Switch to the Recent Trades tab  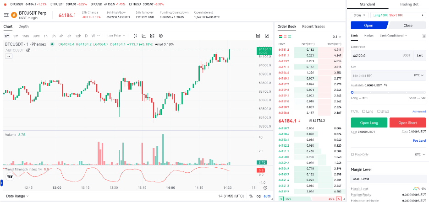click(x=313, y=27)
